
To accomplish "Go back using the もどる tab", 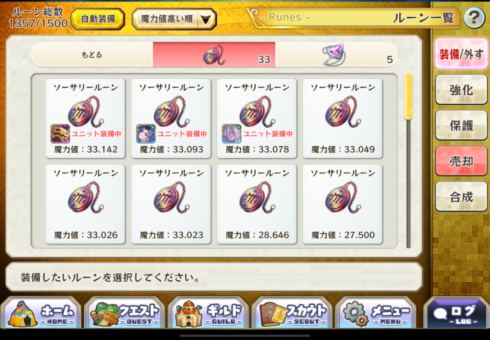I will point(92,55).
